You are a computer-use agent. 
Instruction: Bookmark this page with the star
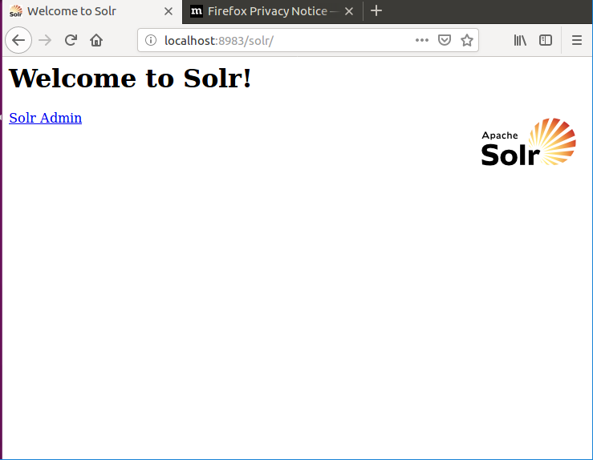pos(467,40)
